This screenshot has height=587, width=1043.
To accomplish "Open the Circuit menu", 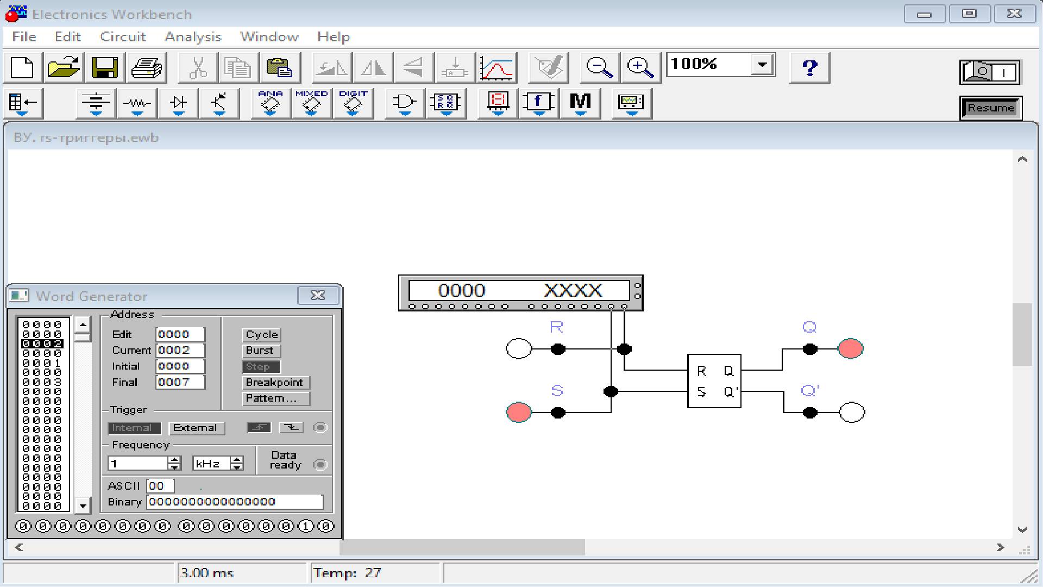I will (x=123, y=37).
